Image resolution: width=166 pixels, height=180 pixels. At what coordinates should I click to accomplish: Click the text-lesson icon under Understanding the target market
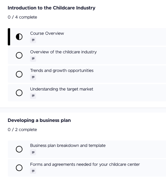coord(33,96)
